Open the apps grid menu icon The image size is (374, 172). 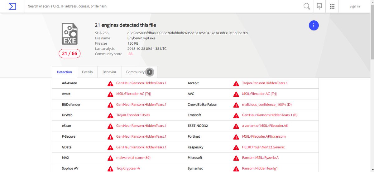(x=332, y=6)
